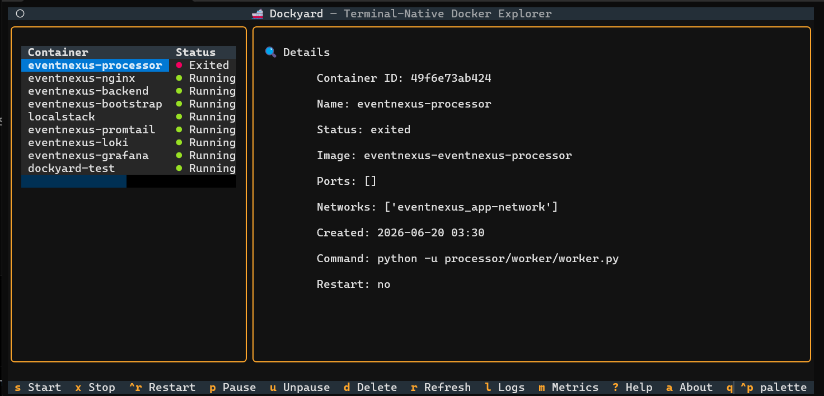Open About from the footer bar
This screenshot has height=396, width=824.
point(689,388)
